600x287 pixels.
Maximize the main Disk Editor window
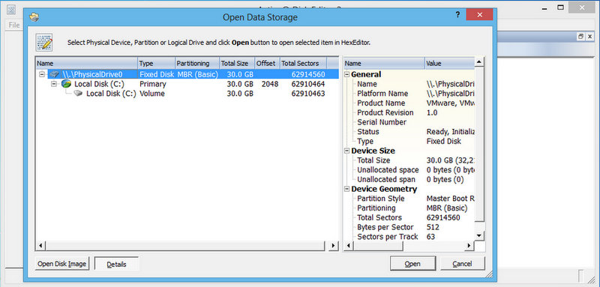560,7
